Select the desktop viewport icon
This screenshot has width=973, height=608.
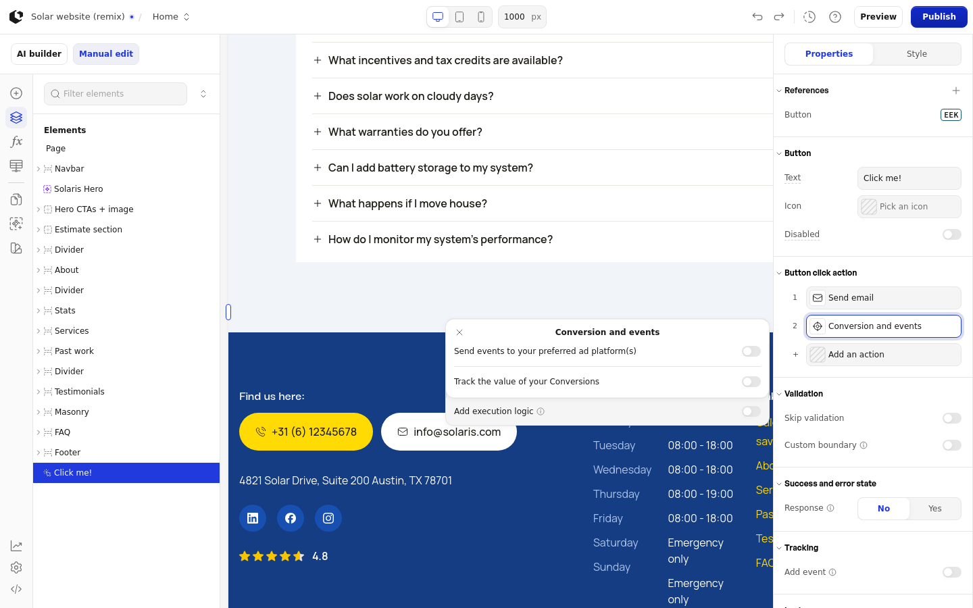point(438,17)
